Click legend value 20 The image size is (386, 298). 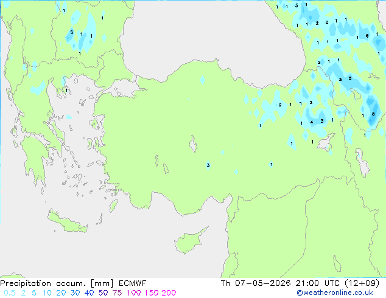[x=61, y=293]
